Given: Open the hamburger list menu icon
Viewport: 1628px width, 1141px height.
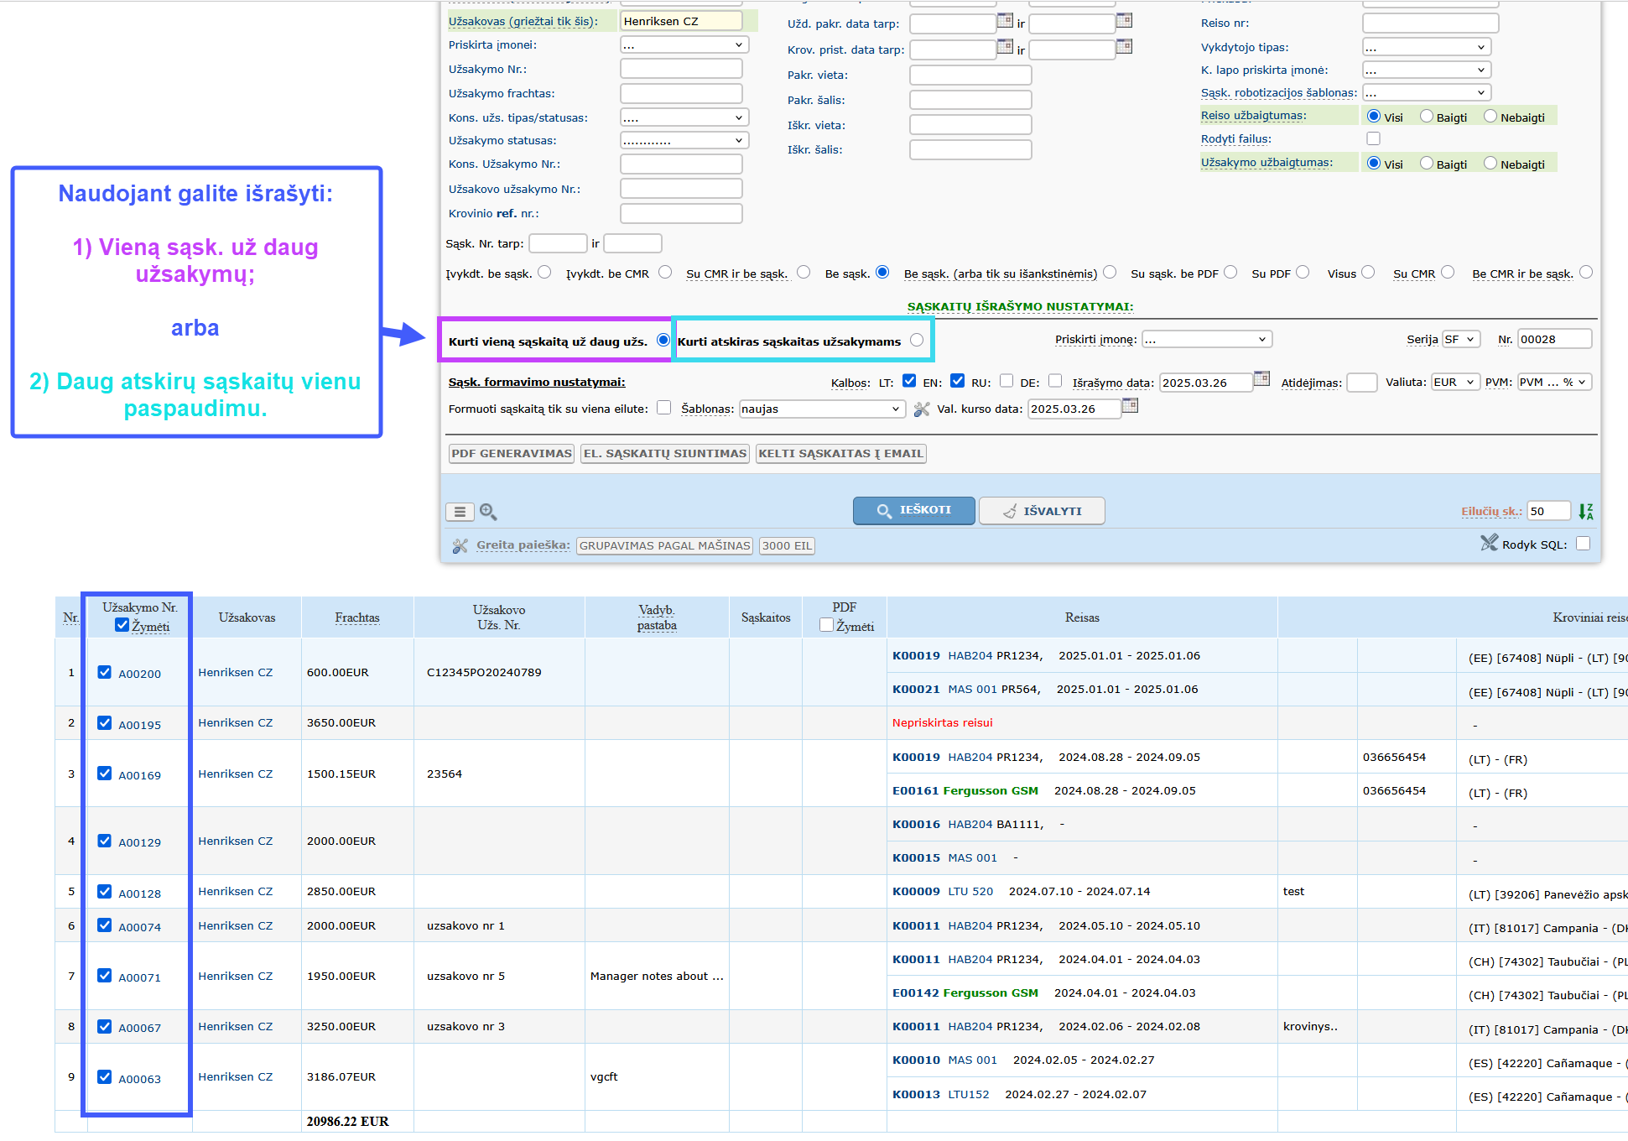Looking at the screenshot, I should click(460, 512).
